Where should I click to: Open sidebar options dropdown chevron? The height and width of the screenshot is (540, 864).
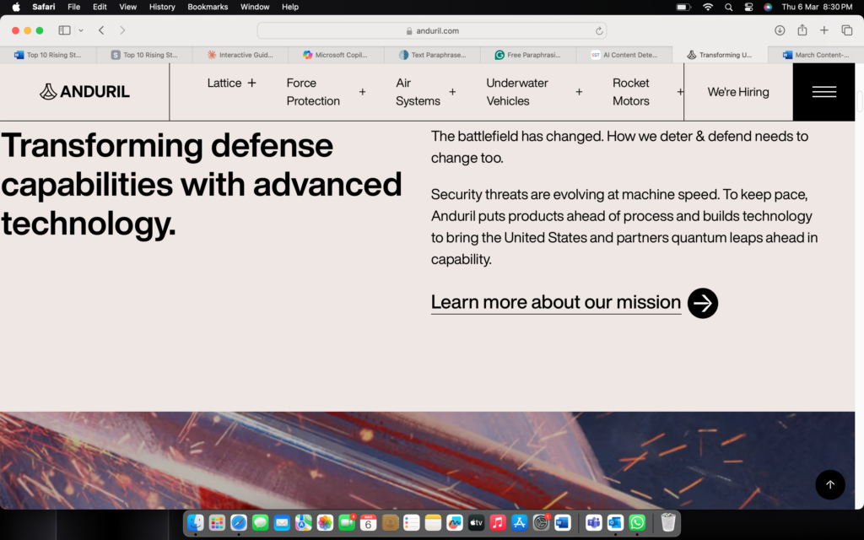tap(81, 30)
